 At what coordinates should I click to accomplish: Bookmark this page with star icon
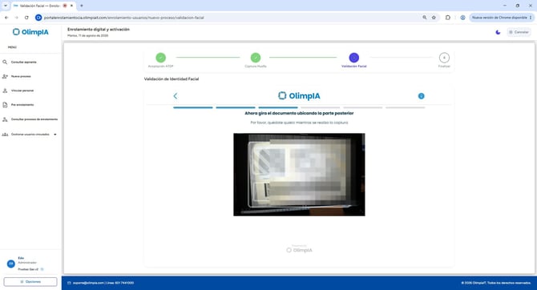pyautogui.click(x=434, y=18)
